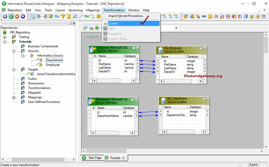The image size is (269, 167).
Task: Select the Business Components folder
Action: tap(43, 46)
